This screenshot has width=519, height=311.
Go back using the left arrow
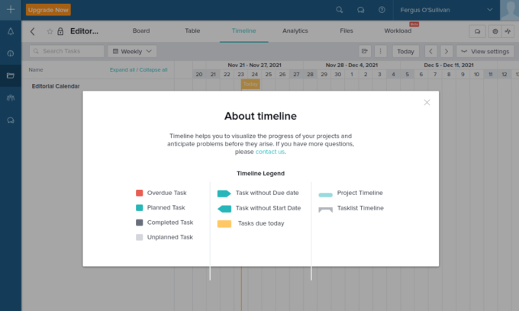33,31
